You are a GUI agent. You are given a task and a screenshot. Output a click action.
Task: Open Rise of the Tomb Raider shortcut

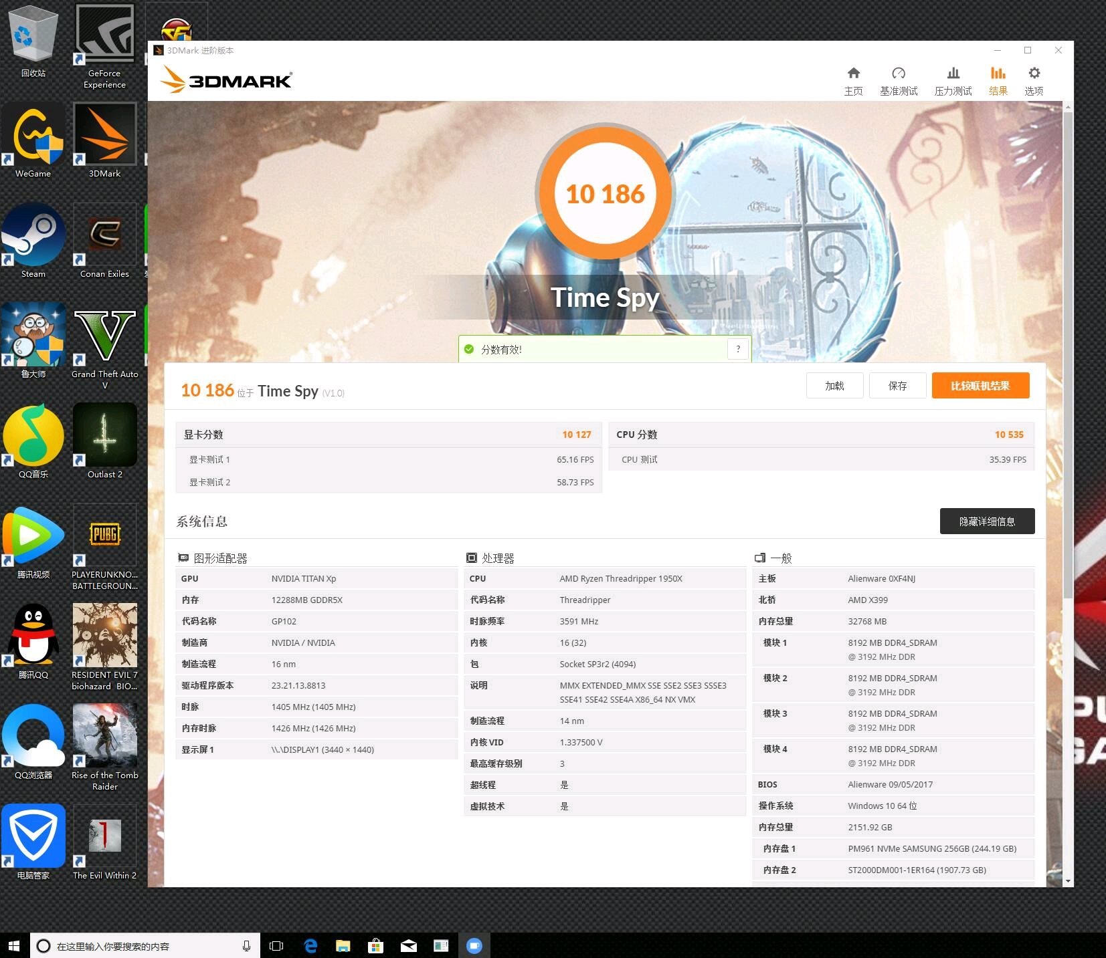(x=105, y=747)
